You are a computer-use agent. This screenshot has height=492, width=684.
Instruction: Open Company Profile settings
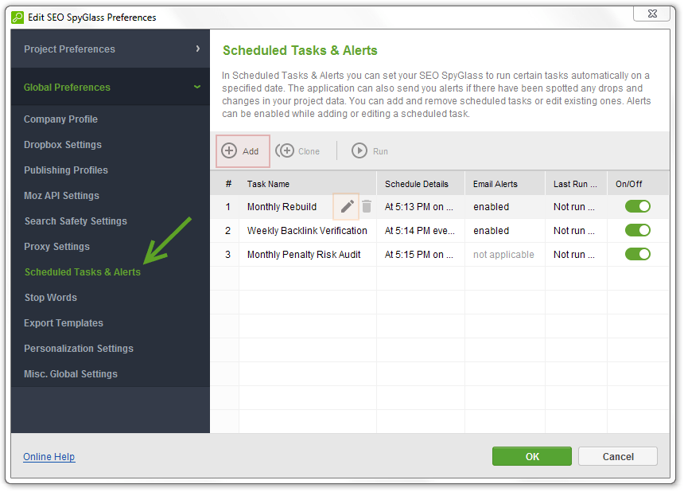coord(60,119)
